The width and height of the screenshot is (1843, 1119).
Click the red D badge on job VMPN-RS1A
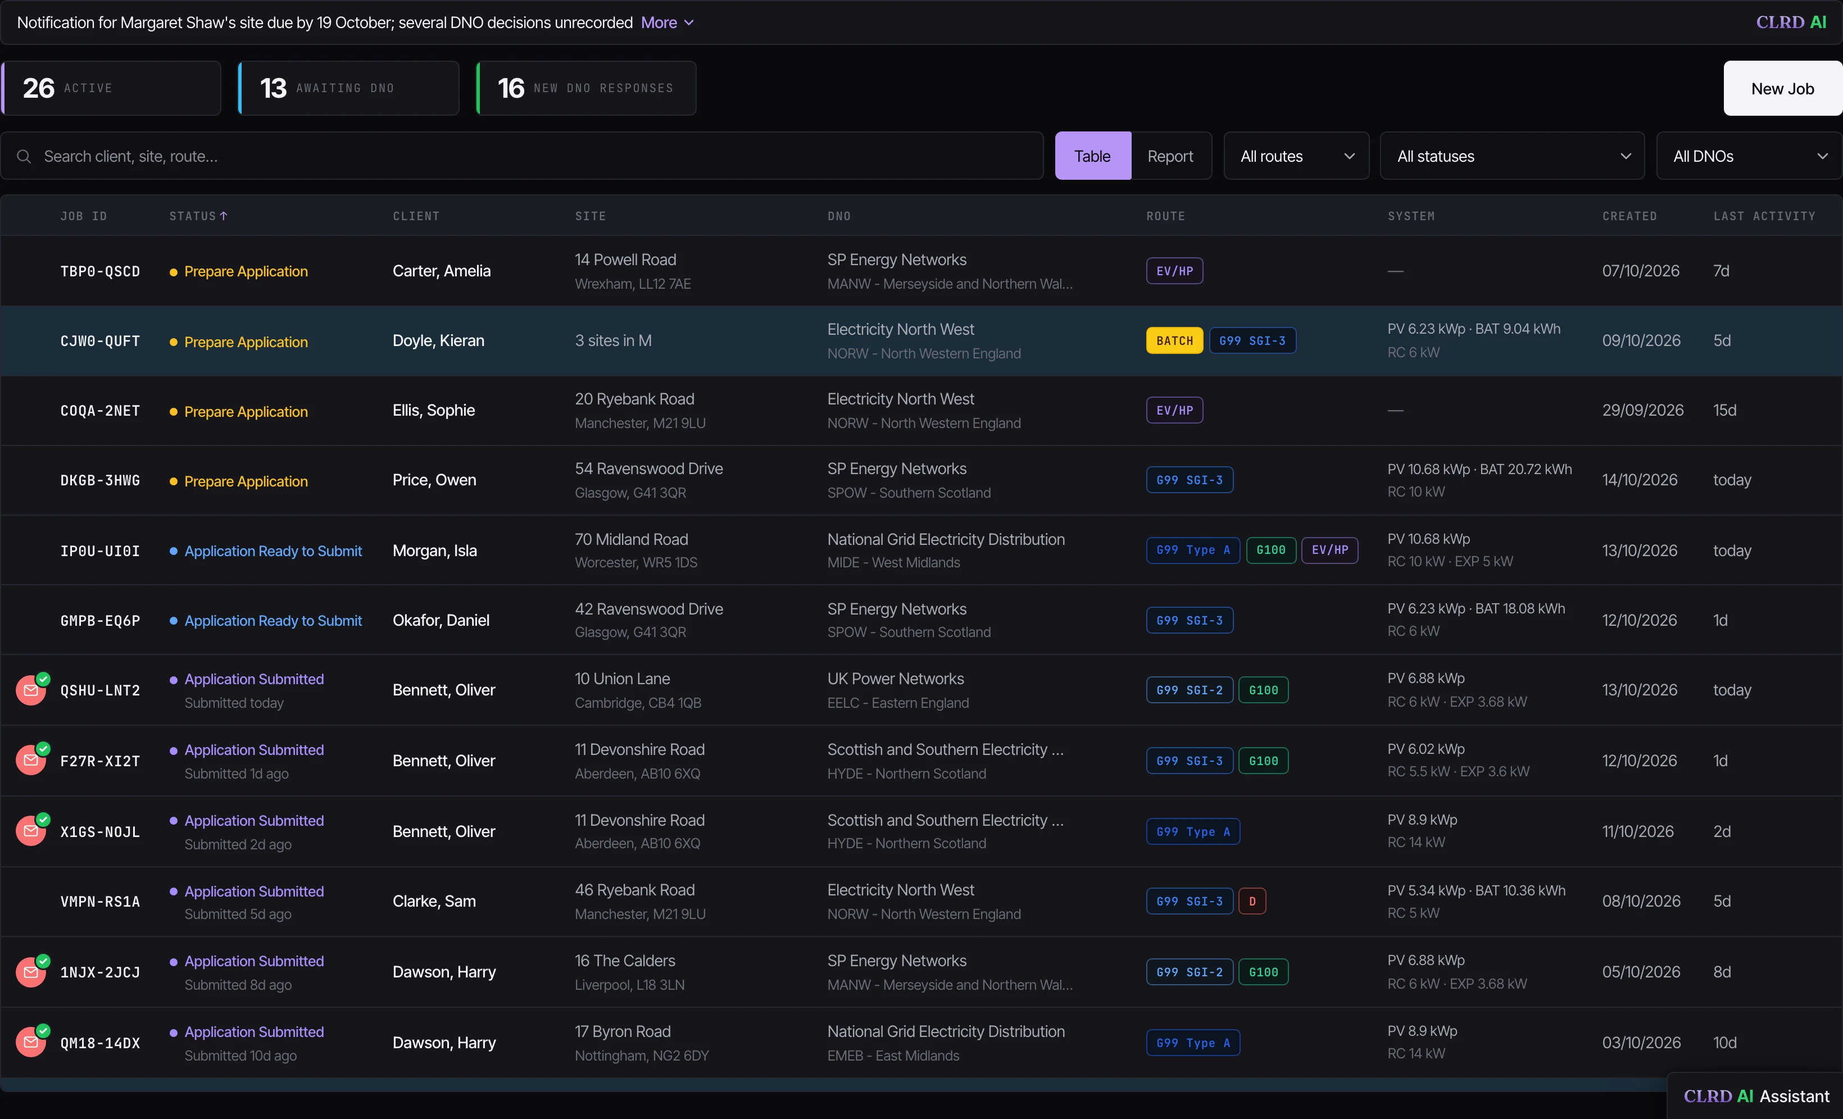click(x=1252, y=902)
